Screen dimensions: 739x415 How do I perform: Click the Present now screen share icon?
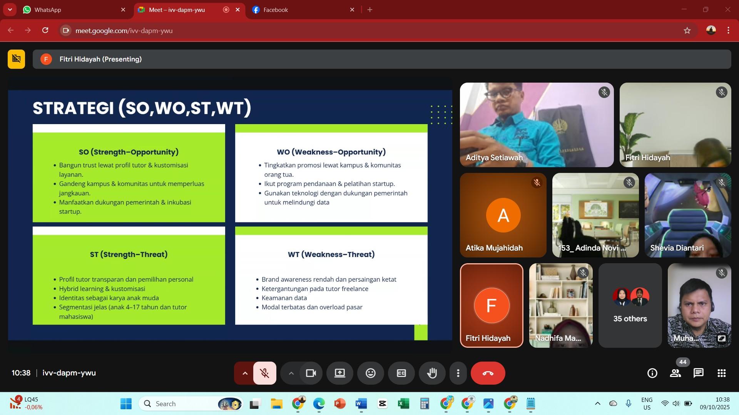pos(339,373)
